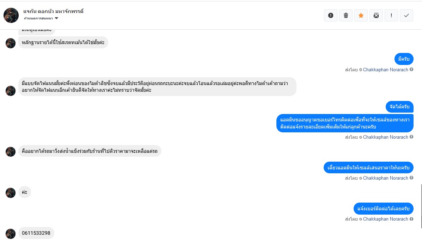This screenshot has width=422, height=246.
Task: Click contact name "แจกัน ดอกบัว มหาจักพรรดิ์"
Action: coord(53,11)
